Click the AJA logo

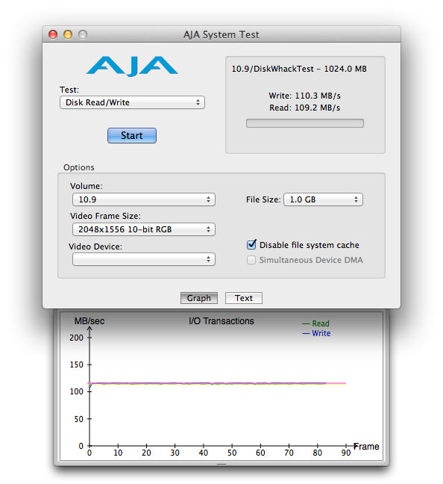tap(132, 66)
